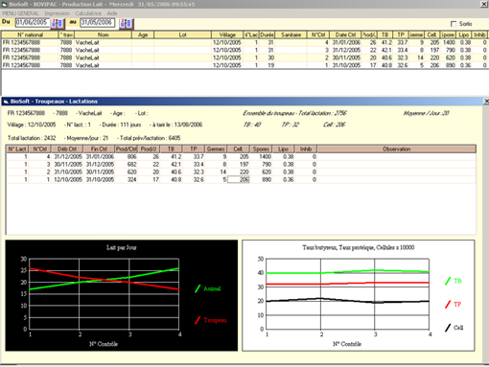
Task: Close the BOVIPAC Production Lait main window
Action: tap(484, 5)
